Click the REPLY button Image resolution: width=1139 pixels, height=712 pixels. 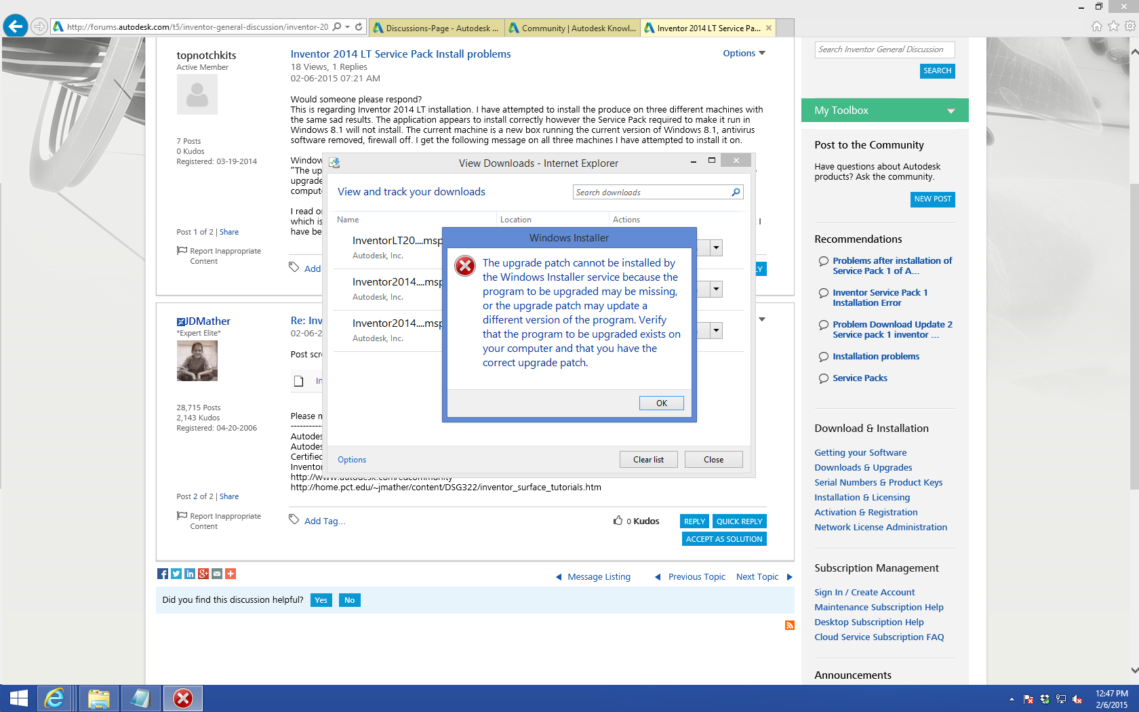(x=694, y=521)
